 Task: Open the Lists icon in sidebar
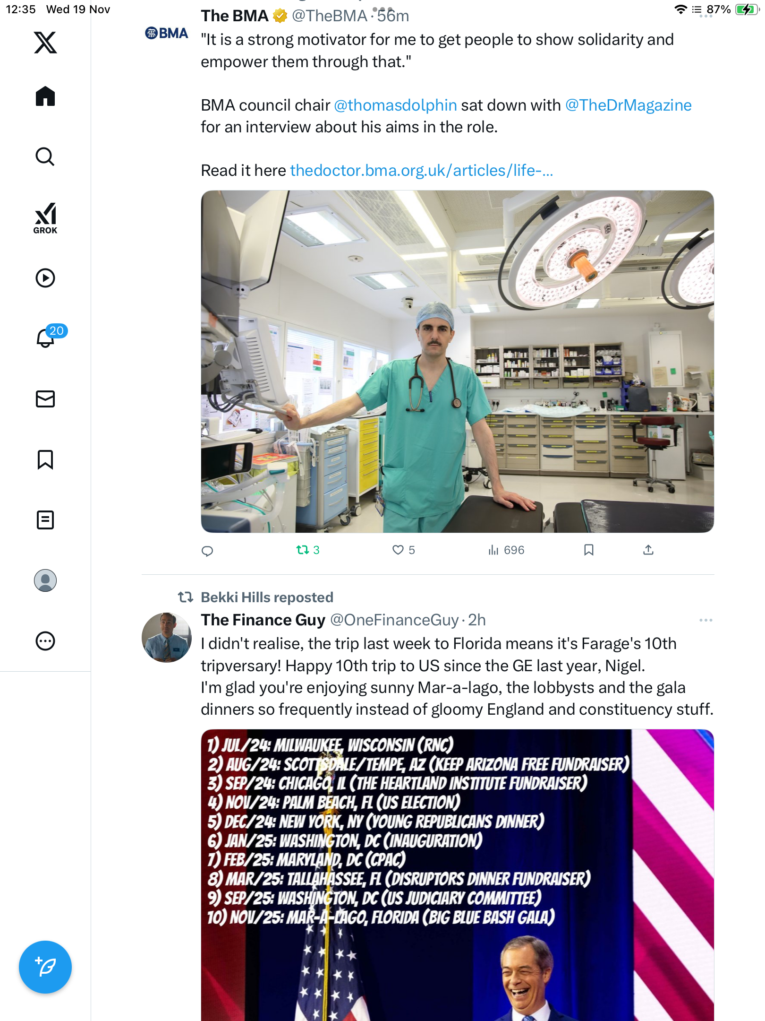pos(45,520)
